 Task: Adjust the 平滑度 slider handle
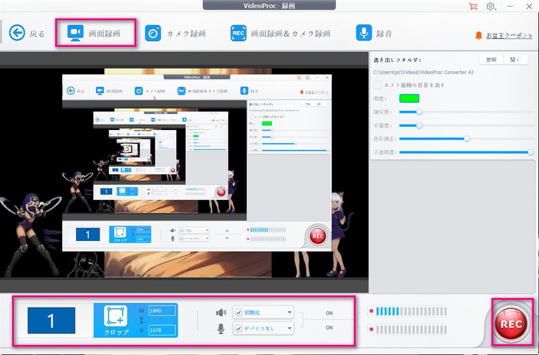pyautogui.click(x=419, y=126)
